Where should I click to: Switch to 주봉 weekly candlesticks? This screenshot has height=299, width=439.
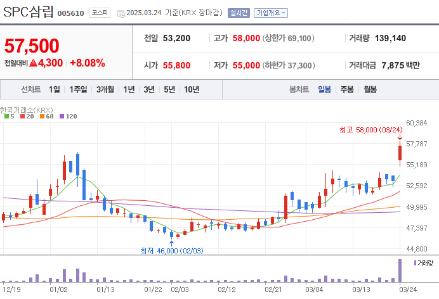(x=347, y=89)
